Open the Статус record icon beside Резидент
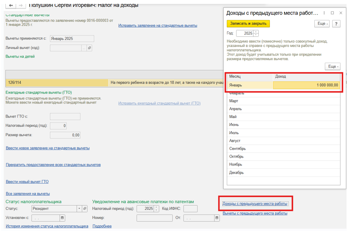This screenshot has height=231, width=348. 85,209
